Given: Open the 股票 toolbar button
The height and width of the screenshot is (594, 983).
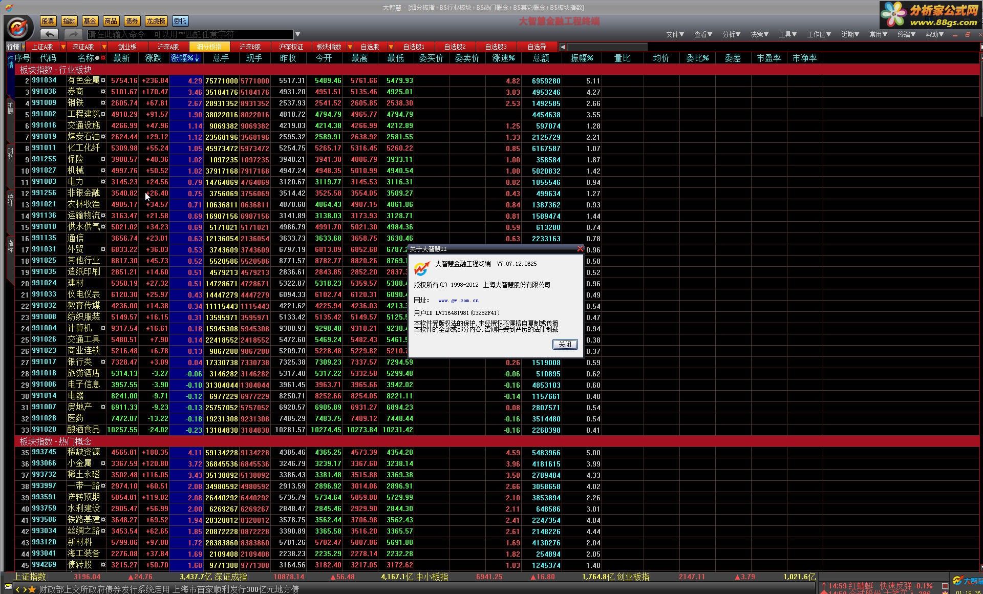Looking at the screenshot, I should tap(48, 21).
